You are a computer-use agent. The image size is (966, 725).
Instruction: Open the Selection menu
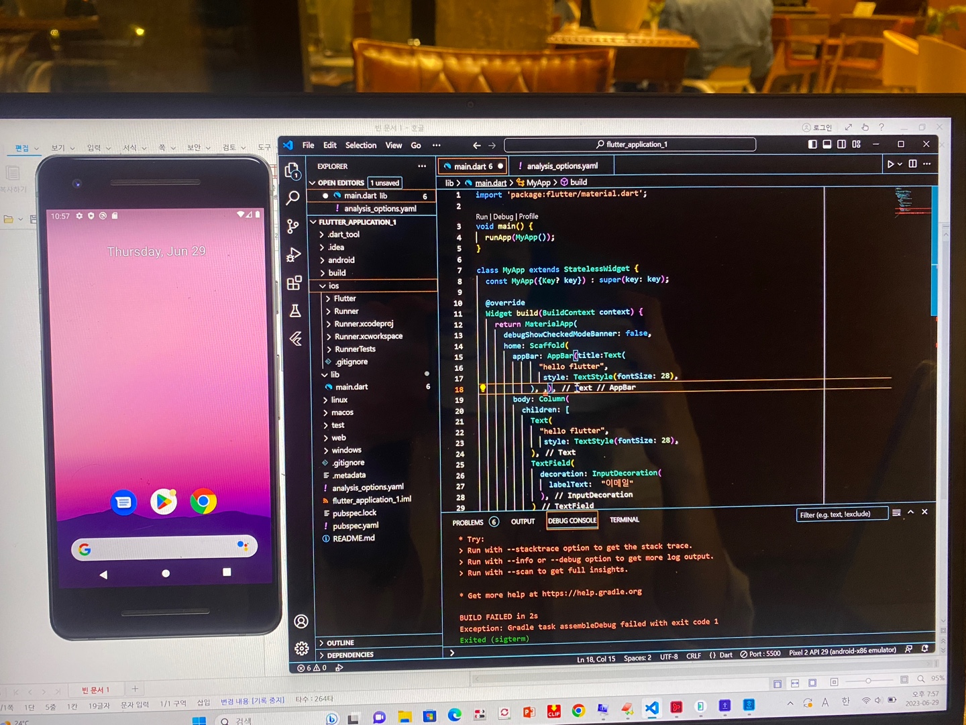(361, 146)
